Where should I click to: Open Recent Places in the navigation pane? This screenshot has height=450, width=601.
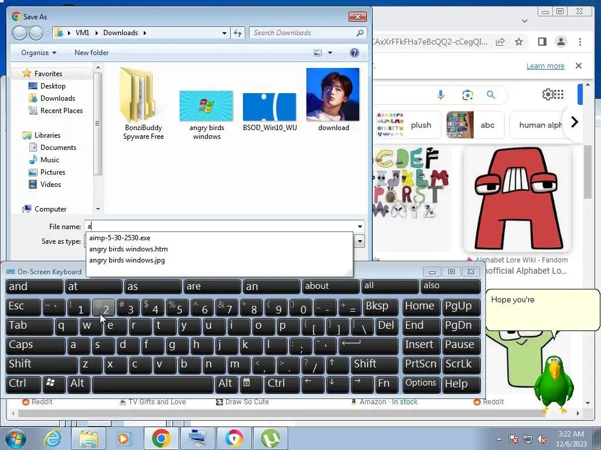point(61,111)
